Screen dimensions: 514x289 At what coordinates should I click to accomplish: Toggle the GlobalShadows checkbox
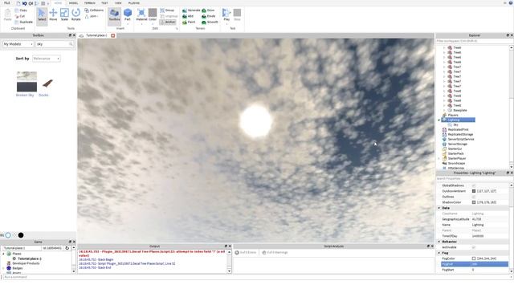pyautogui.click(x=473, y=185)
